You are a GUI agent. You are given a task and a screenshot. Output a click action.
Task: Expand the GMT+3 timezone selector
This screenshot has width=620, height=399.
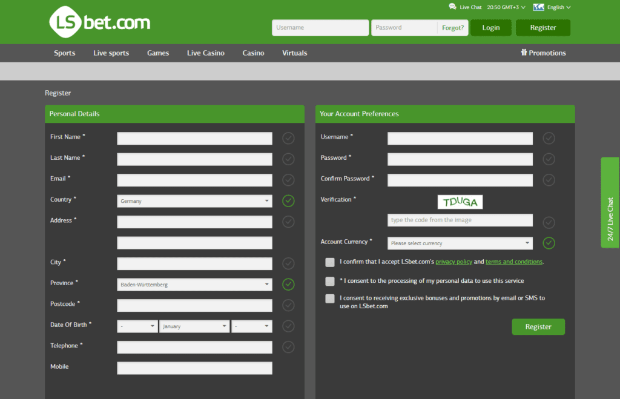(506, 7)
